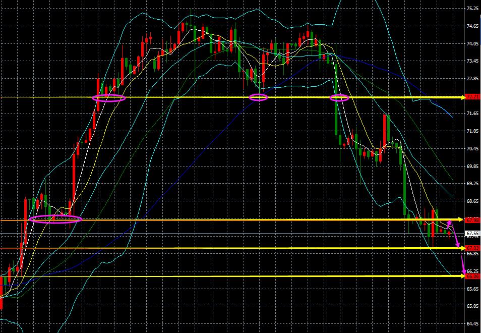Click the 65.05 price axis label
The width and height of the screenshot is (481, 333).
point(472,306)
